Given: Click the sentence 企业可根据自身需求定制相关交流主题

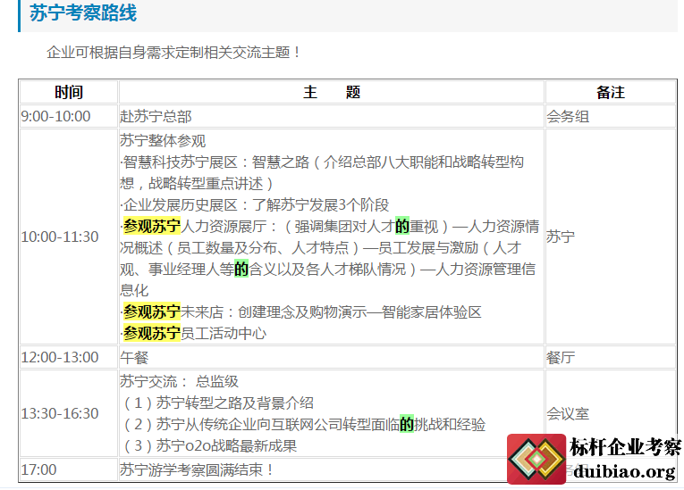Looking at the screenshot, I should [x=173, y=53].
